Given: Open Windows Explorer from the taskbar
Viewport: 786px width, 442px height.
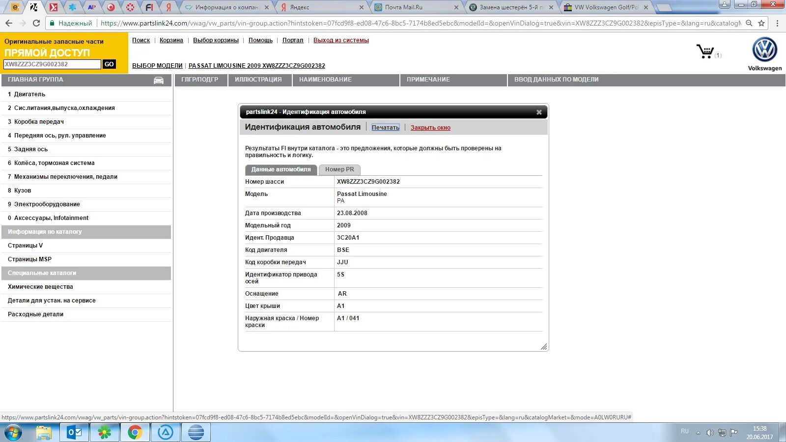Looking at the screenshot, I should coord(43,433).
